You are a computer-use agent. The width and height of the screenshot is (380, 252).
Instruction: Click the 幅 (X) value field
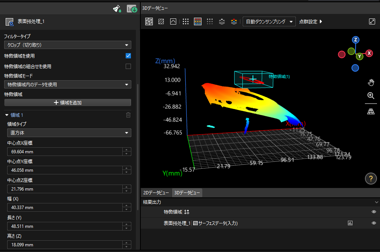[65, 208]
